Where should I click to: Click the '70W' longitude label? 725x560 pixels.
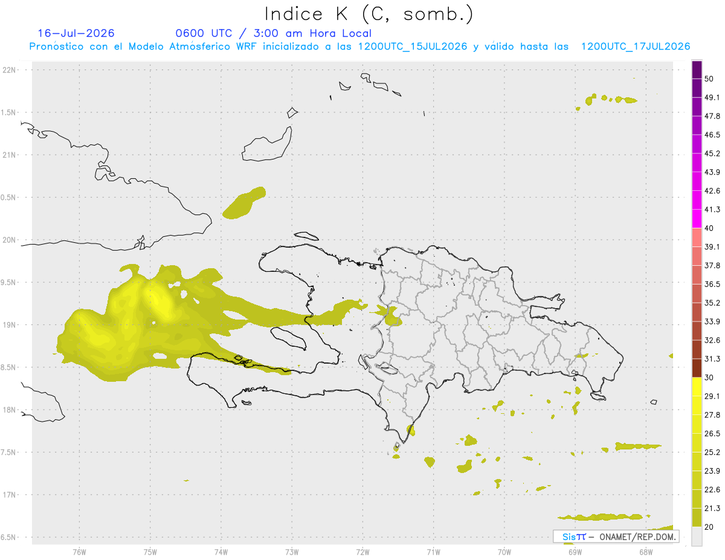(504, 552)
